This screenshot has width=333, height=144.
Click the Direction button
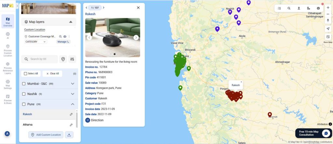(x=95, y=120)
